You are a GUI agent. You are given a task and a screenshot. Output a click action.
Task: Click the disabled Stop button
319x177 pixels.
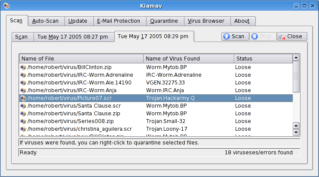point(263,36)
